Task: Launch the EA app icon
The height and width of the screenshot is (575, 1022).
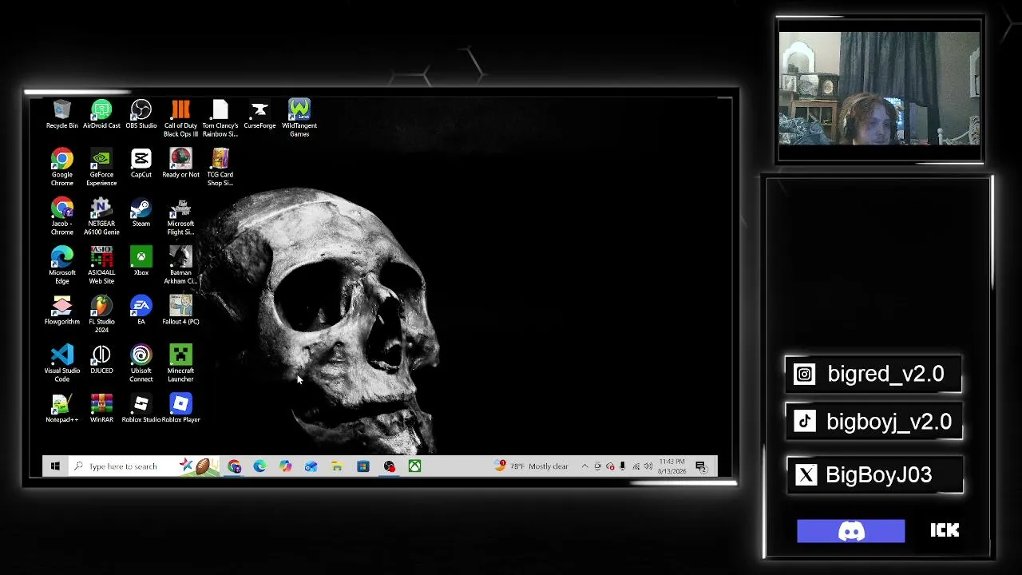Action: coord(141,310)
